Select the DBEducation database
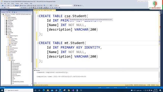Screen dimensions: 163x92 click(10, 27)
